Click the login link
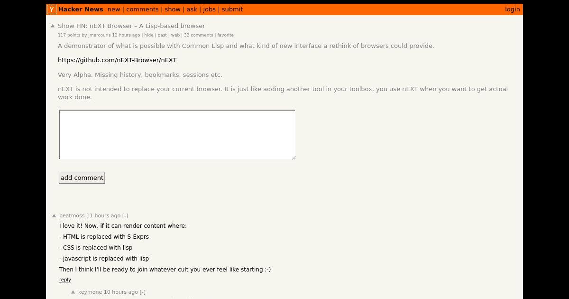 tap(513, 9)
